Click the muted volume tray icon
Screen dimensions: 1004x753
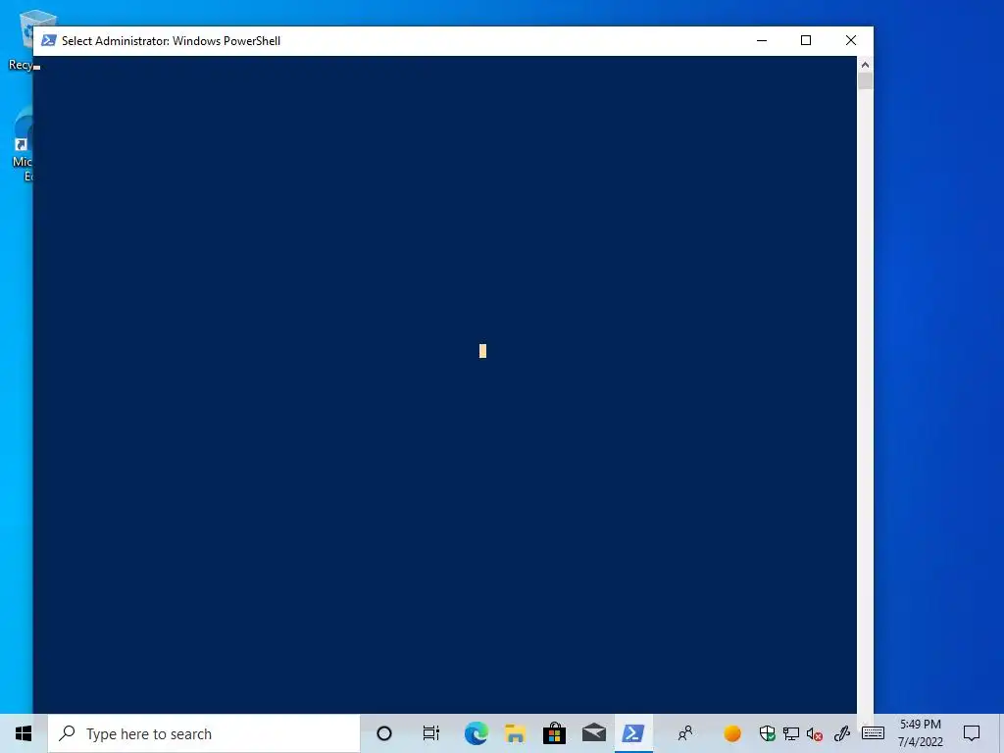coord(815,733)
